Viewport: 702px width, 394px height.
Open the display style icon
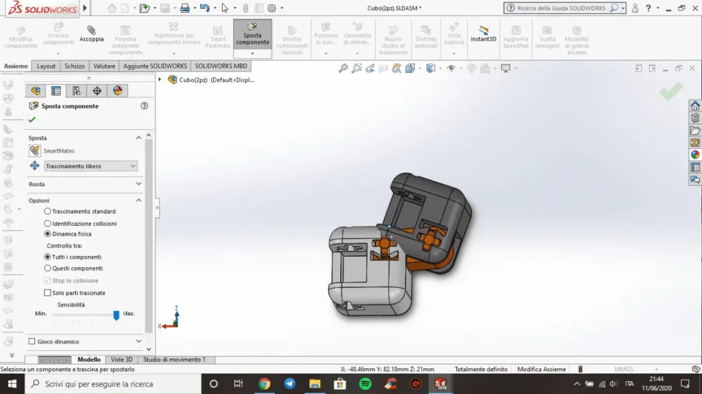(431, 68)
